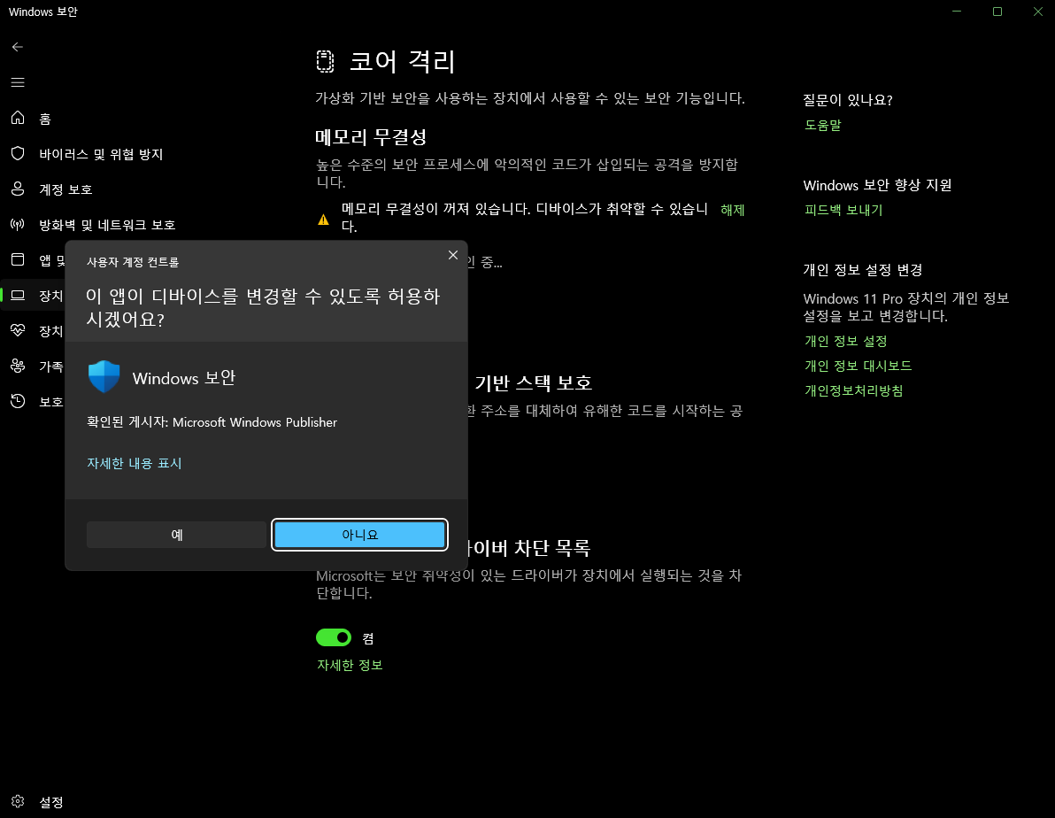Screen dimensions: 1055x818
Task: Click the 코어 격리 page title
Action: pyautogui.click(x=403, y=61)
